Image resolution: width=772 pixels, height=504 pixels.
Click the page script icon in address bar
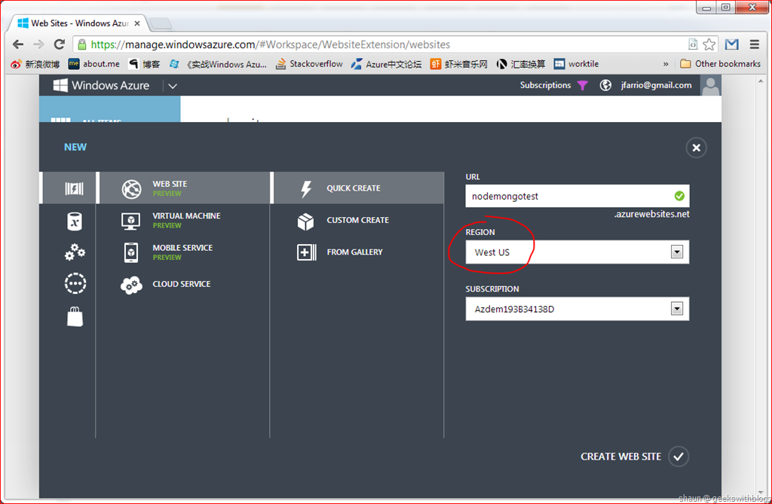point(693,44)
